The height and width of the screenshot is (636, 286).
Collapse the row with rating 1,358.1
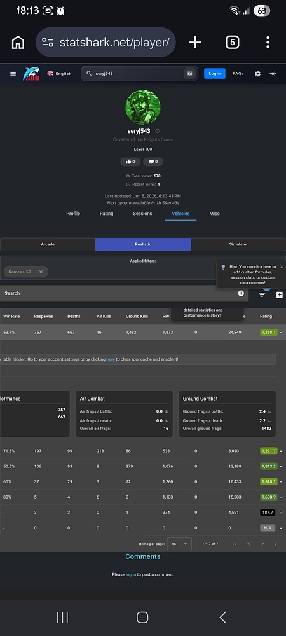(281, 332)
